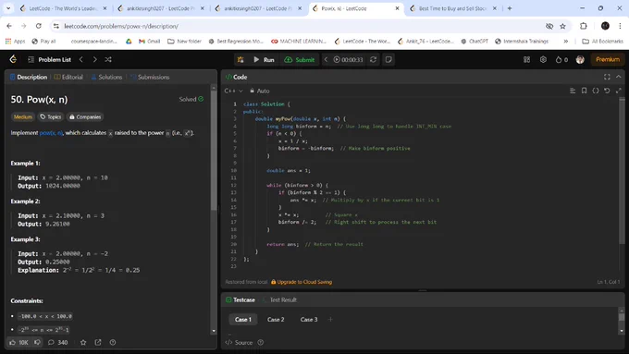The width and height of the screenshot is (629, 354).
Task: Open the user profile avatar
Action: (x=580, y=59)
